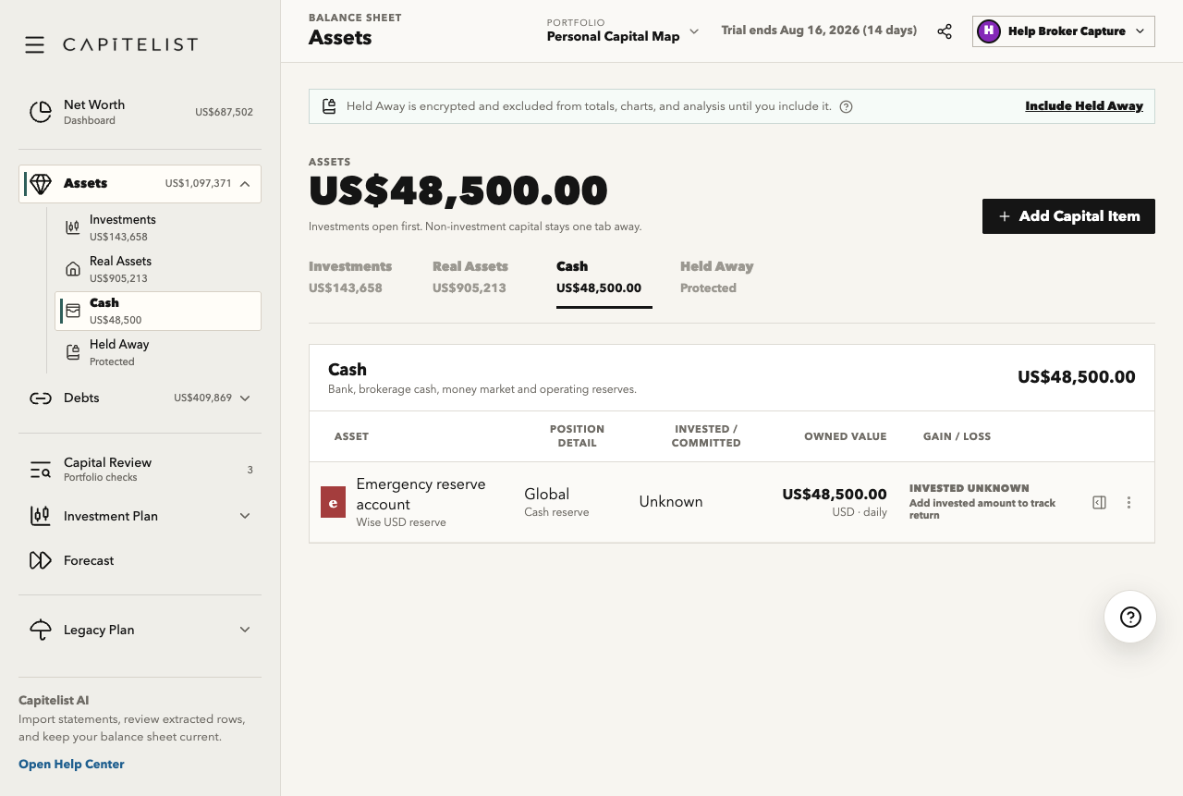
Task: Click the Add Capital Item button
Action: coord(1068,216)
